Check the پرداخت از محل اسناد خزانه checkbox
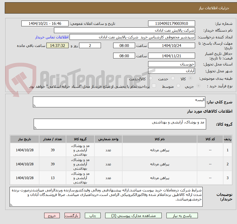Screen dimensions: 237x224 (x=153, y=86)
